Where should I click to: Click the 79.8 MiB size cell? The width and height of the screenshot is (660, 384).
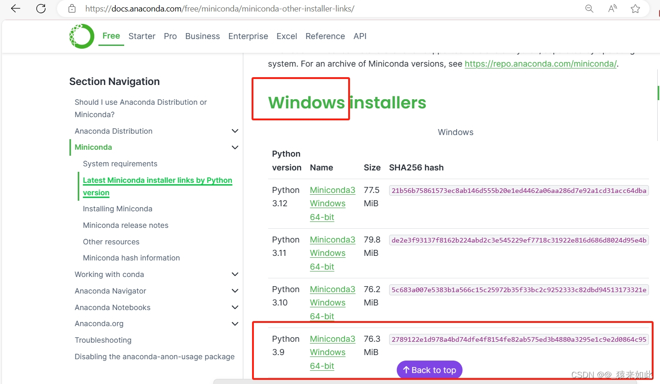coord(372,246)
